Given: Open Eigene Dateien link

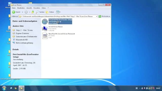Looking at the screenshot, I should (22, 33).
